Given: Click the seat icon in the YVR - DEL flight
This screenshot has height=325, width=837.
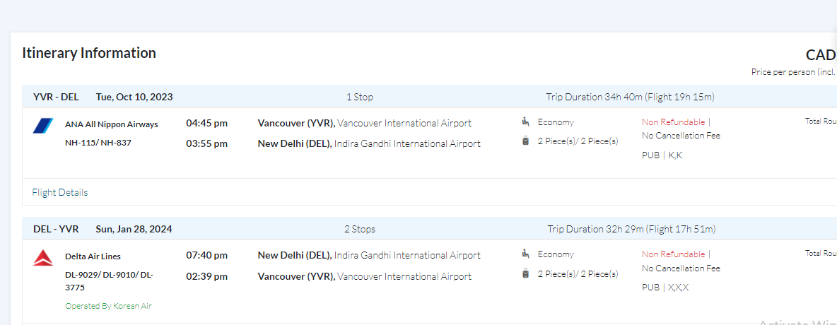Looking at the screenshot, I should pyautogui.click(x=525, y=122).
